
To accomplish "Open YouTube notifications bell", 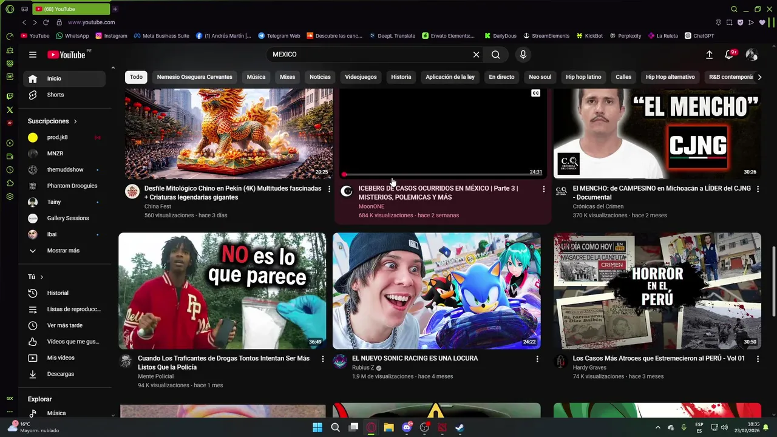I will [730, 55].
